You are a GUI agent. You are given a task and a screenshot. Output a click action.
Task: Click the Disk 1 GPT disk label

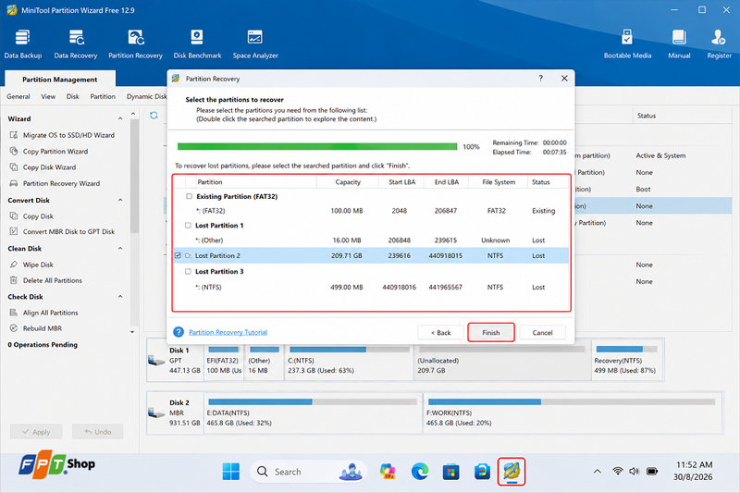coord(176,361)
